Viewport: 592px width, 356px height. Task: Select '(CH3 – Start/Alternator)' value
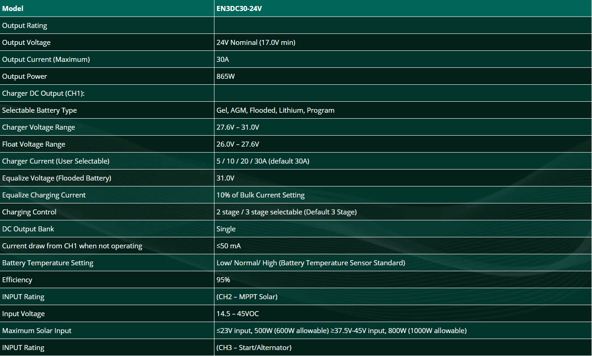pos(254,348)
